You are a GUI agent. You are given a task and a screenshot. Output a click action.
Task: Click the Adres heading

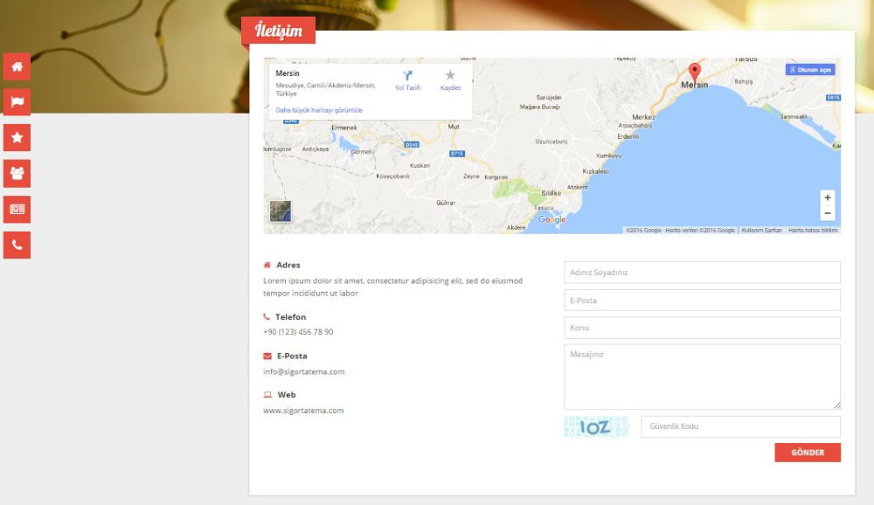[x=288, y=266]
